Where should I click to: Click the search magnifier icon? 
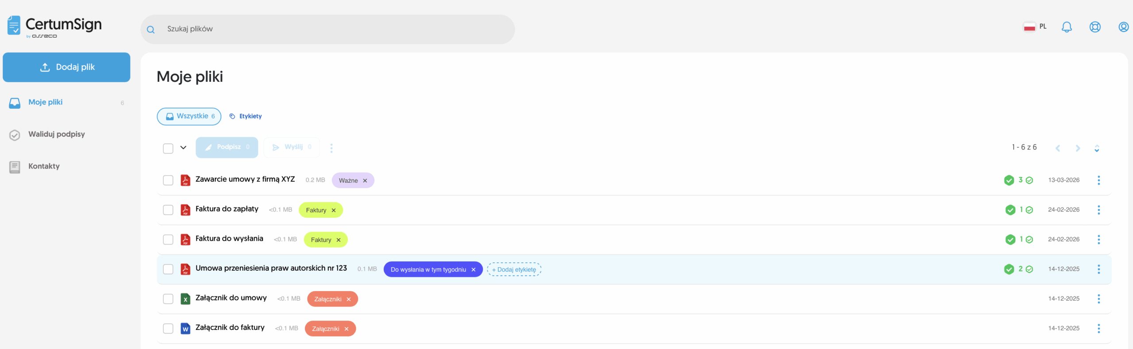point(151,30)
